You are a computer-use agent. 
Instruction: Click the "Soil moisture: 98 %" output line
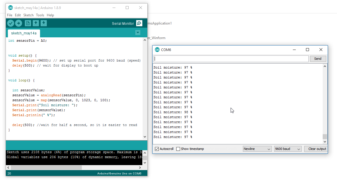pos(173,112)
